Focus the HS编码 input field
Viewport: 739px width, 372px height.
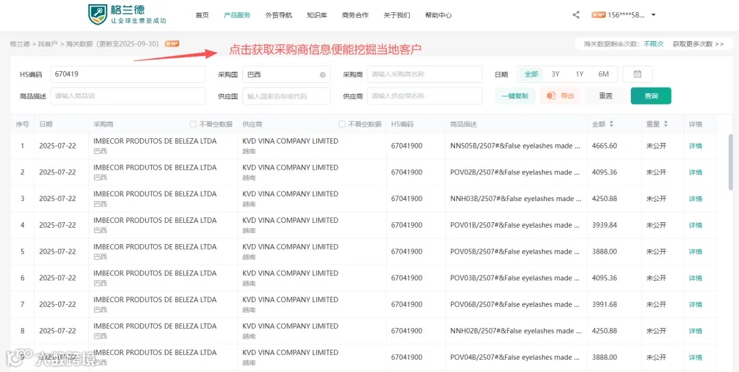pos(128,75)
